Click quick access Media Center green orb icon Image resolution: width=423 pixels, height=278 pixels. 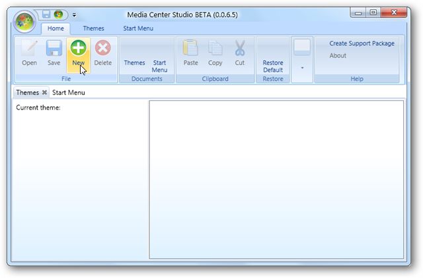[x=58, y=14]
